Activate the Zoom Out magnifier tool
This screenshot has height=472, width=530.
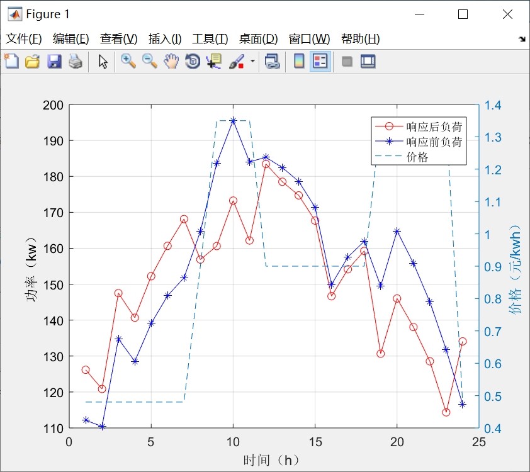pyautogui.click(x=150, y=62)
